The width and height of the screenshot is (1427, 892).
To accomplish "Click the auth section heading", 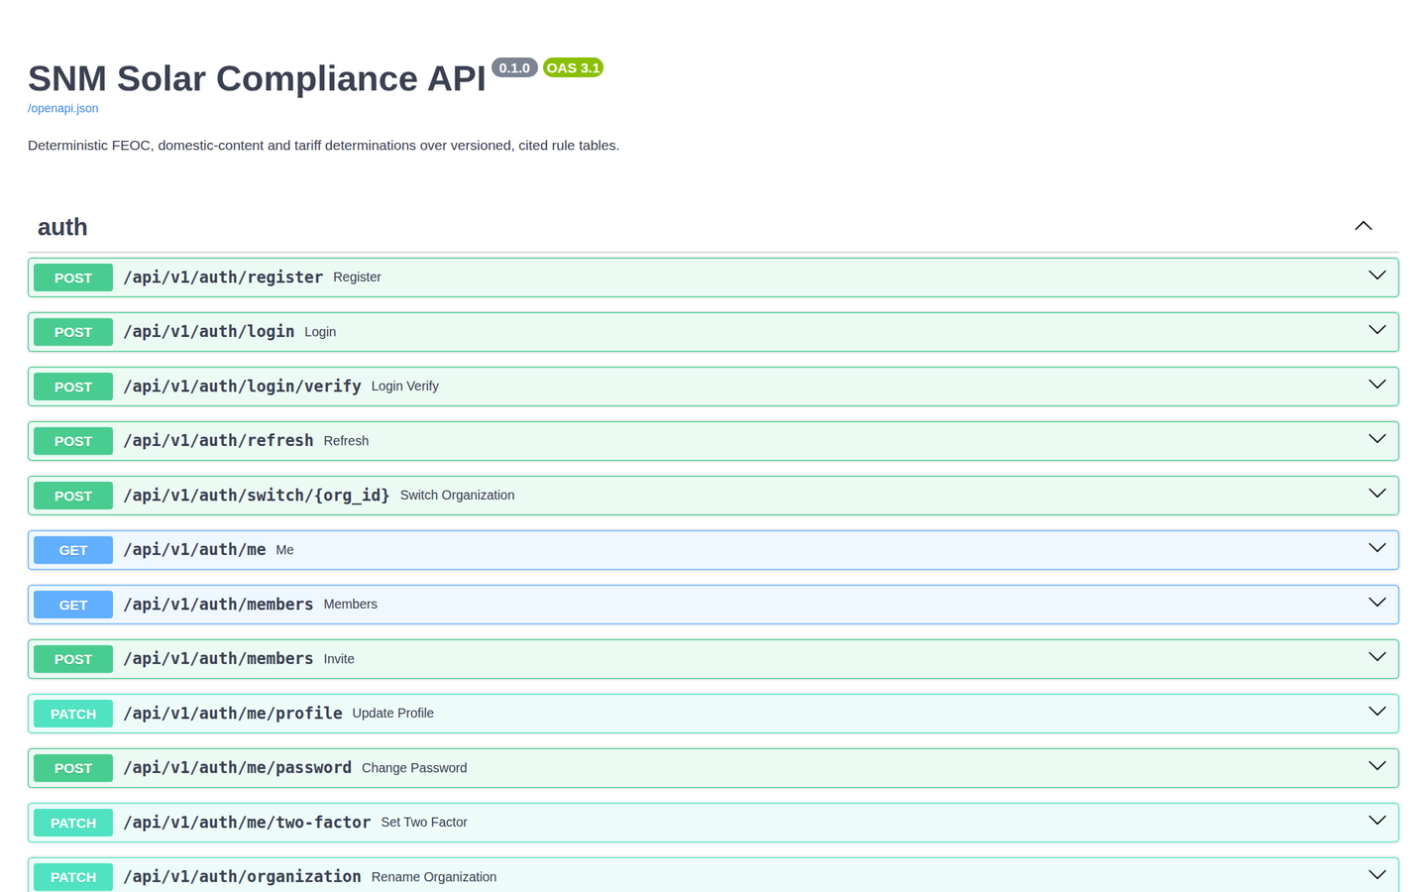I will [x=62, y=227].
